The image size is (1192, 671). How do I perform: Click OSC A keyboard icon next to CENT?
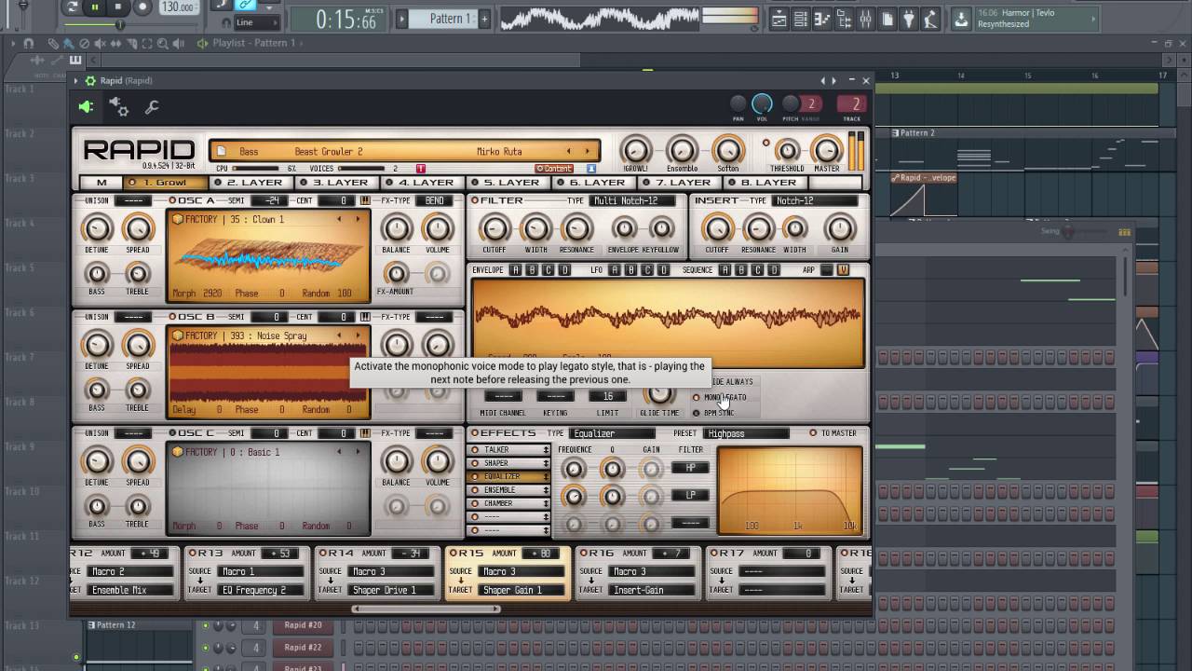pyautogui.click(x=365, y=200)
